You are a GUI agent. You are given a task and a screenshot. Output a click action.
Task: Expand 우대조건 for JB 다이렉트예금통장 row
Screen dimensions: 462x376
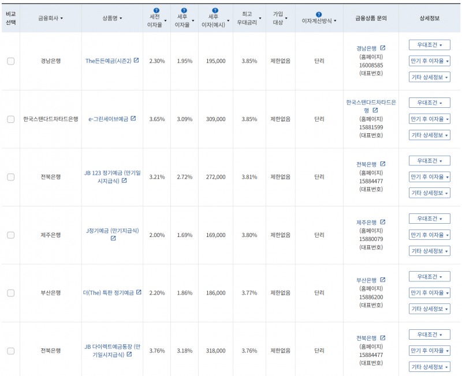(x=430, y=334)
